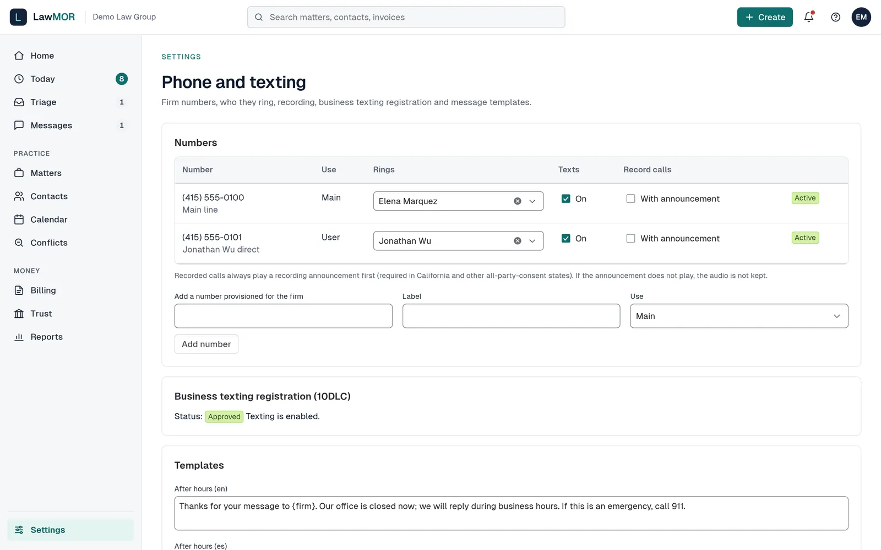Enable recording with announcement for Jonathan Wu direct

click(x=631, y=238)
